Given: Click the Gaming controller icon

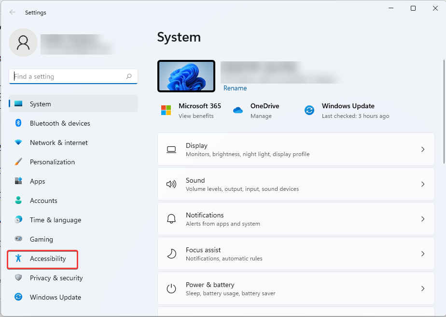Looking at the screenshot, I should click(x=18, y=239).
